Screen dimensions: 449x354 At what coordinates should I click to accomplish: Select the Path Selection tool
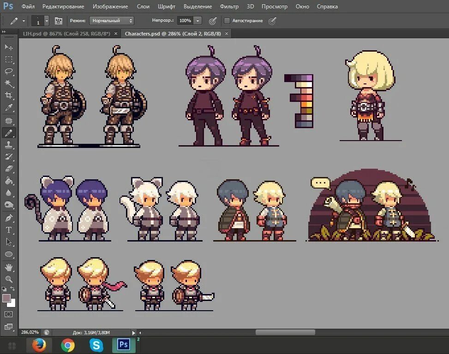[x=9, y=242]
